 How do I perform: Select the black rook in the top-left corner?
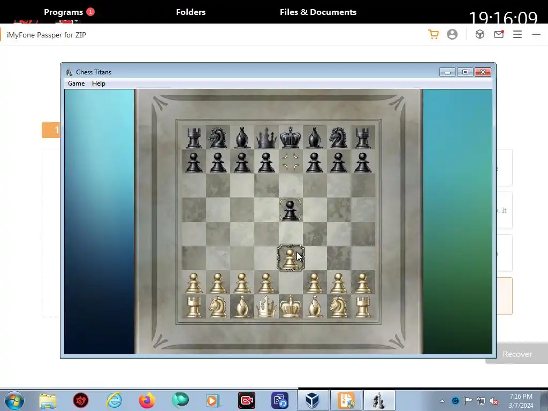point(194,138)
